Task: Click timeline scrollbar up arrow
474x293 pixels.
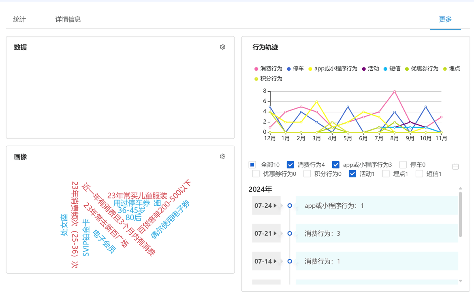Action: click(460, 188)
